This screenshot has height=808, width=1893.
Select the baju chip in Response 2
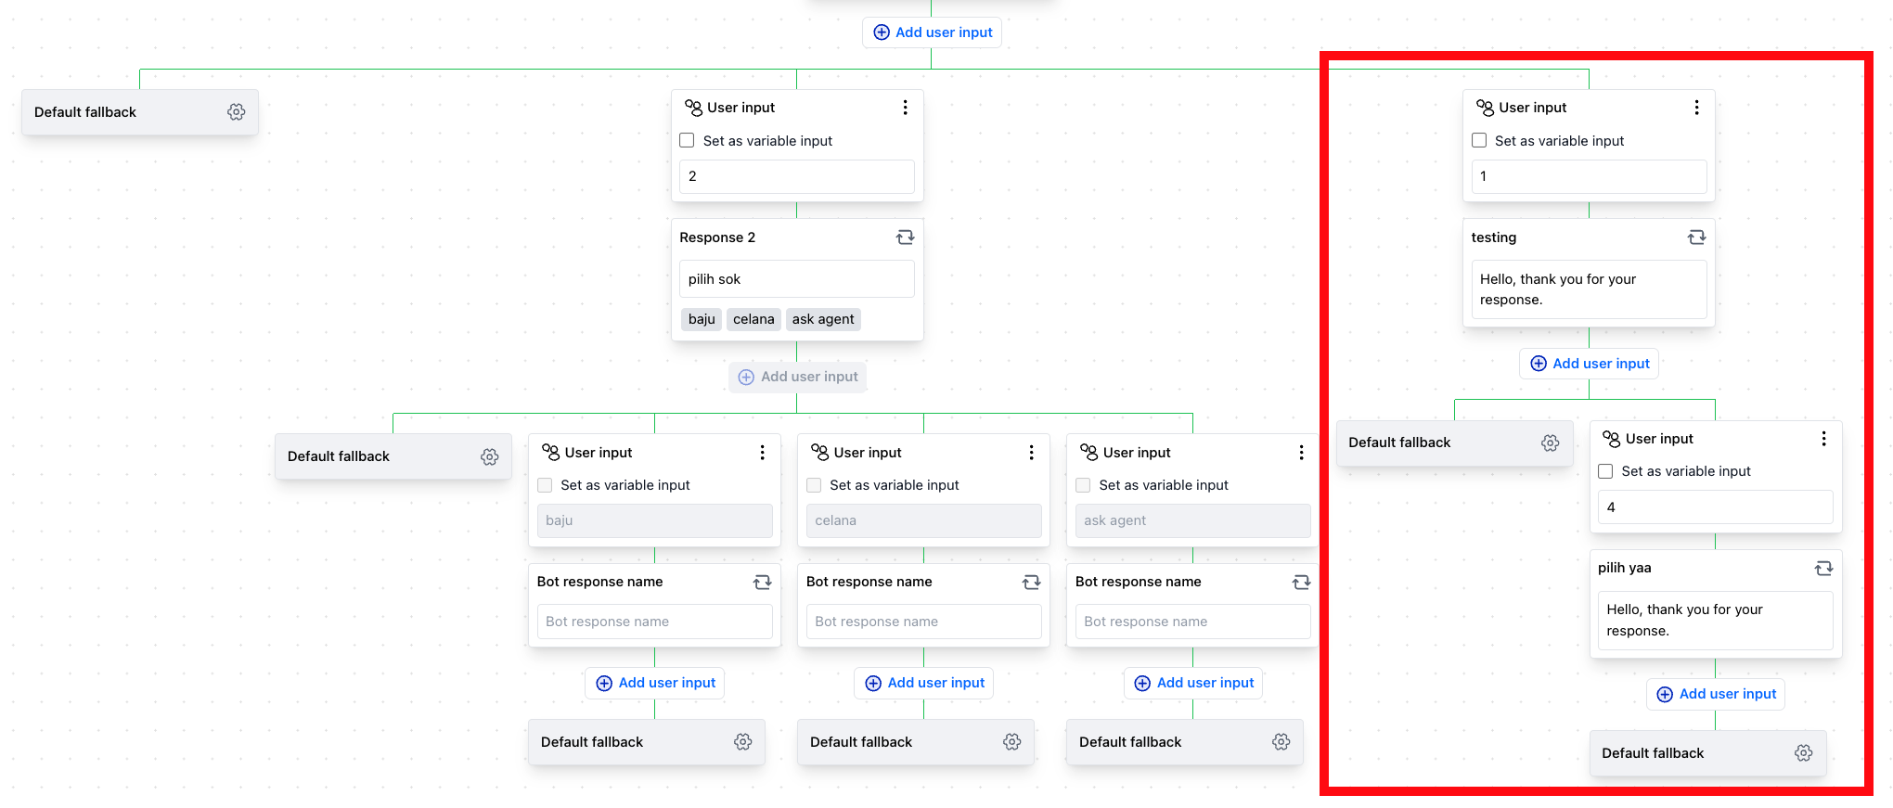[x=702, y=319]
